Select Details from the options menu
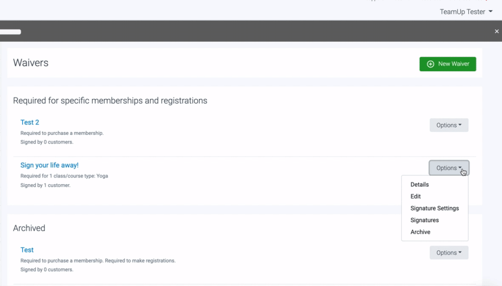Viewport: 502px width, 286px height. click(x=420, y=185)
